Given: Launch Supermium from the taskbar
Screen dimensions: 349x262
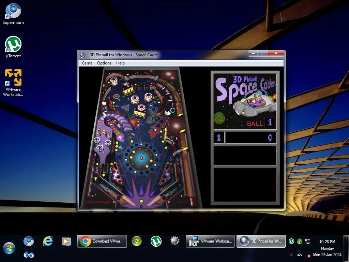Looking at the screenshot, I should [29, 241].
